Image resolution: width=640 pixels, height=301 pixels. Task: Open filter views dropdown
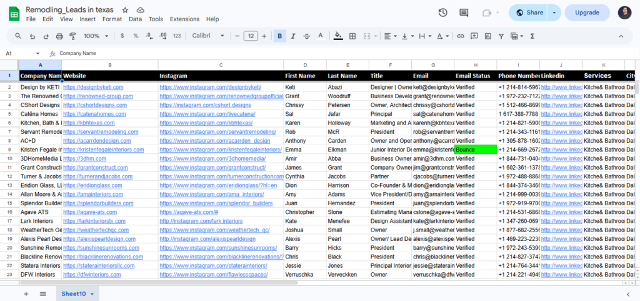point(517,36)
